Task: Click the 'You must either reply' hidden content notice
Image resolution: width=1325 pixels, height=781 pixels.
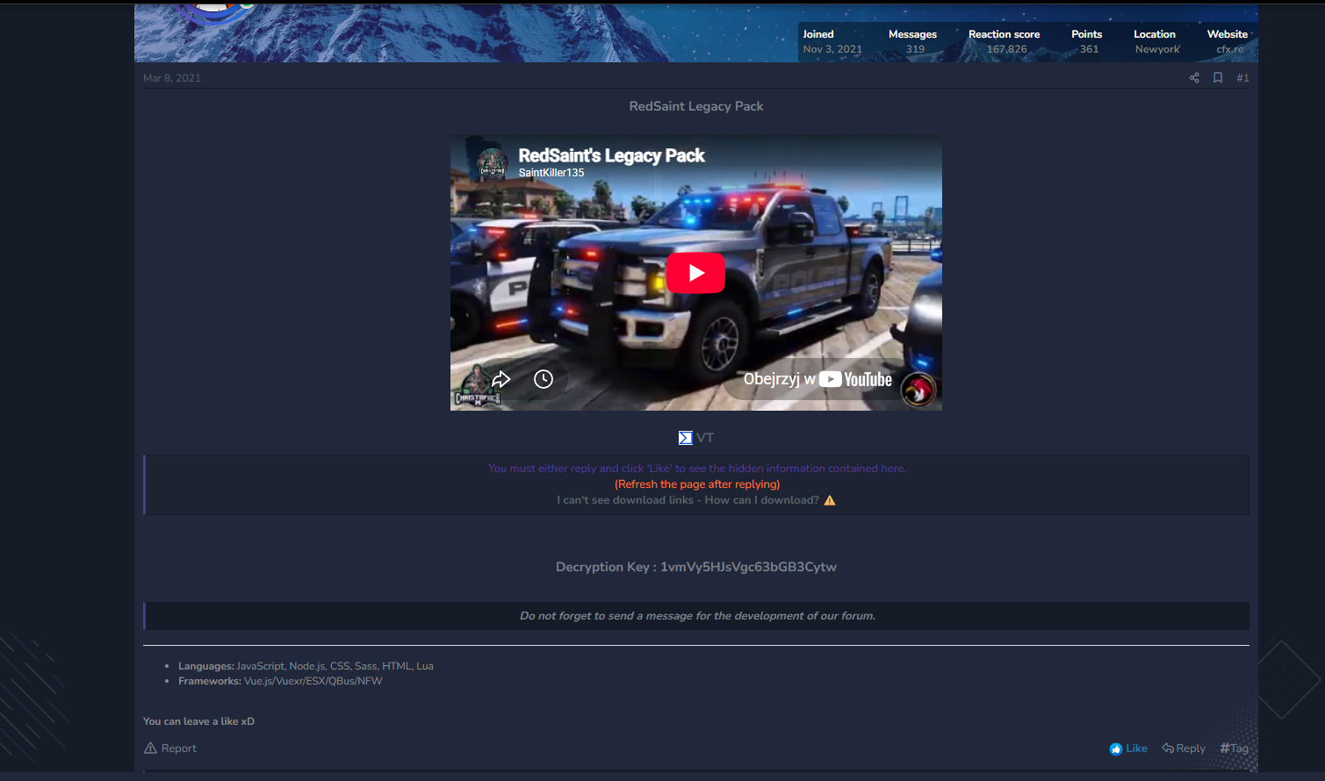Action: tap(696, 469)
